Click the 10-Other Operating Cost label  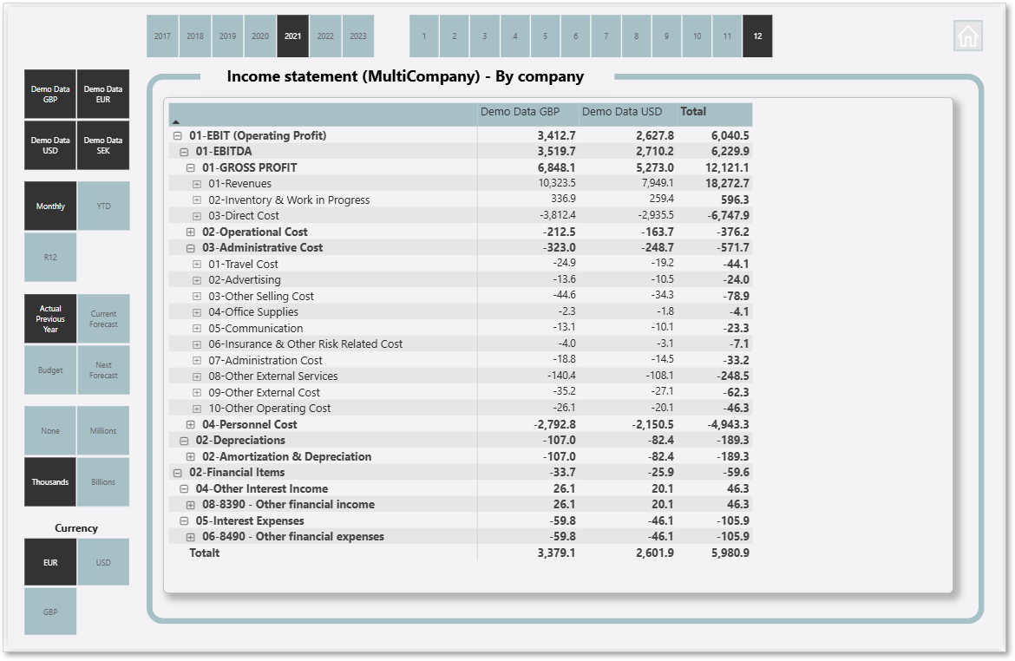point(269,409)
